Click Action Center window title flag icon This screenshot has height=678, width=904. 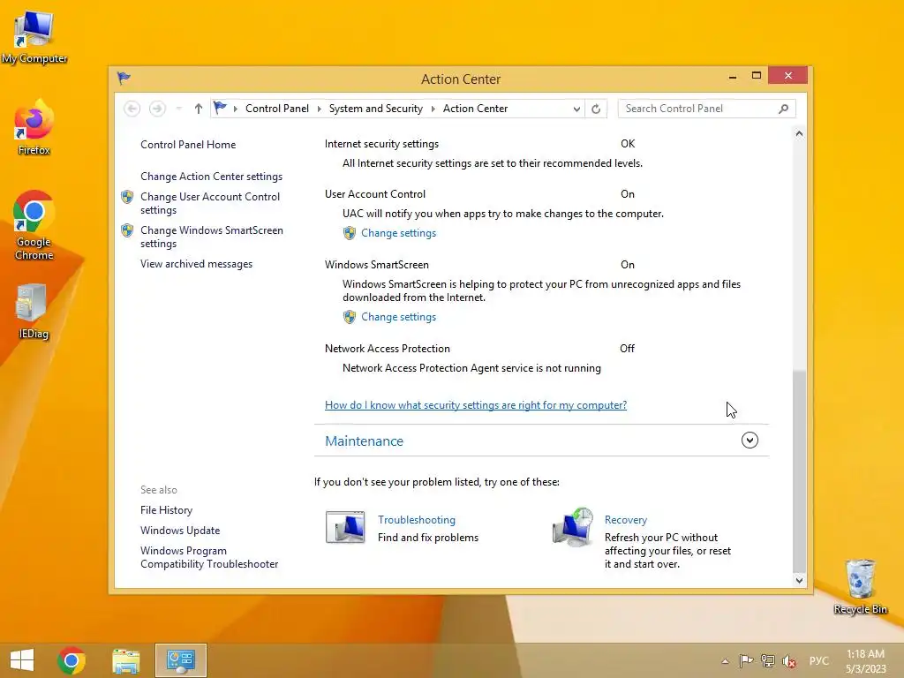click(124, 78)
